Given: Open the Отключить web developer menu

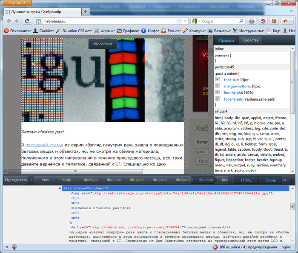Looking at the screenshot, I should click(17, 31).
